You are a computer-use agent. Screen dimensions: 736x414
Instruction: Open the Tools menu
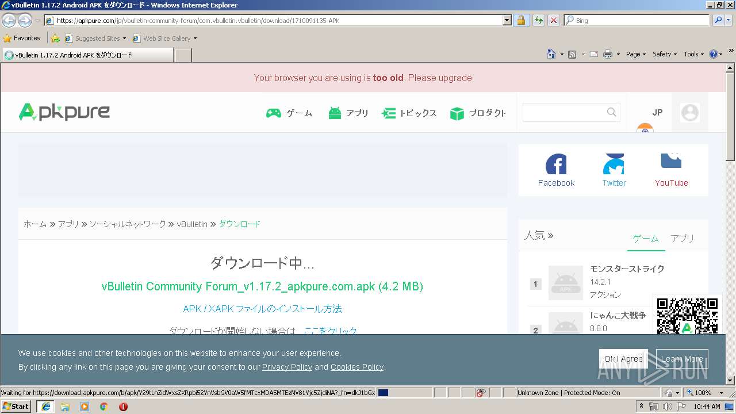pos(693,54)
